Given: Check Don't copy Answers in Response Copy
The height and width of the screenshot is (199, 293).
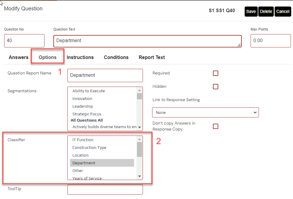Looking at the screenshot, I should pyautogui.click(x=216, y=126).
